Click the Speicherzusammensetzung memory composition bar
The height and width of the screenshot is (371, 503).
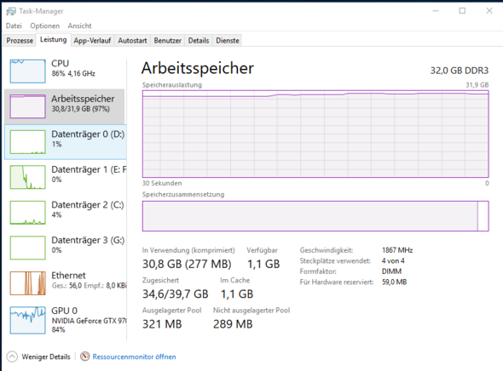[x=315, y=216]
